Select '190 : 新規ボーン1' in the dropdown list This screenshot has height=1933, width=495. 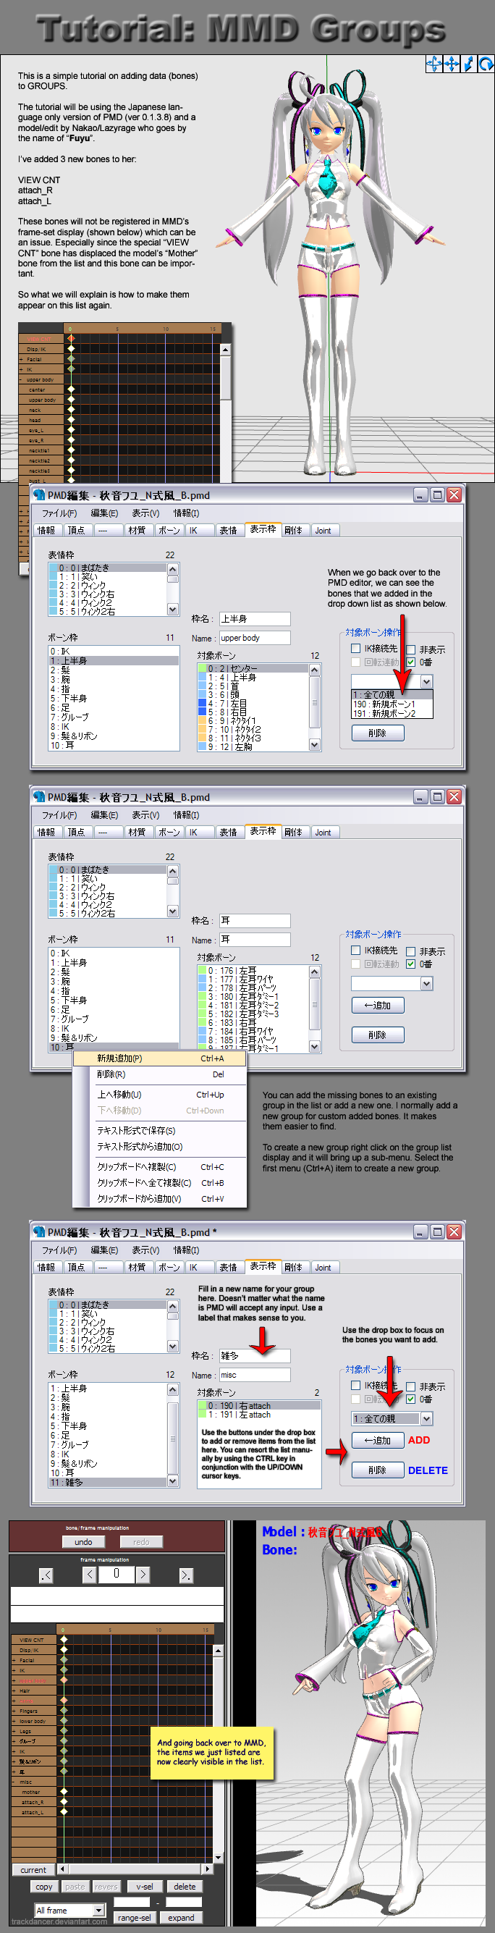(392, 704)
